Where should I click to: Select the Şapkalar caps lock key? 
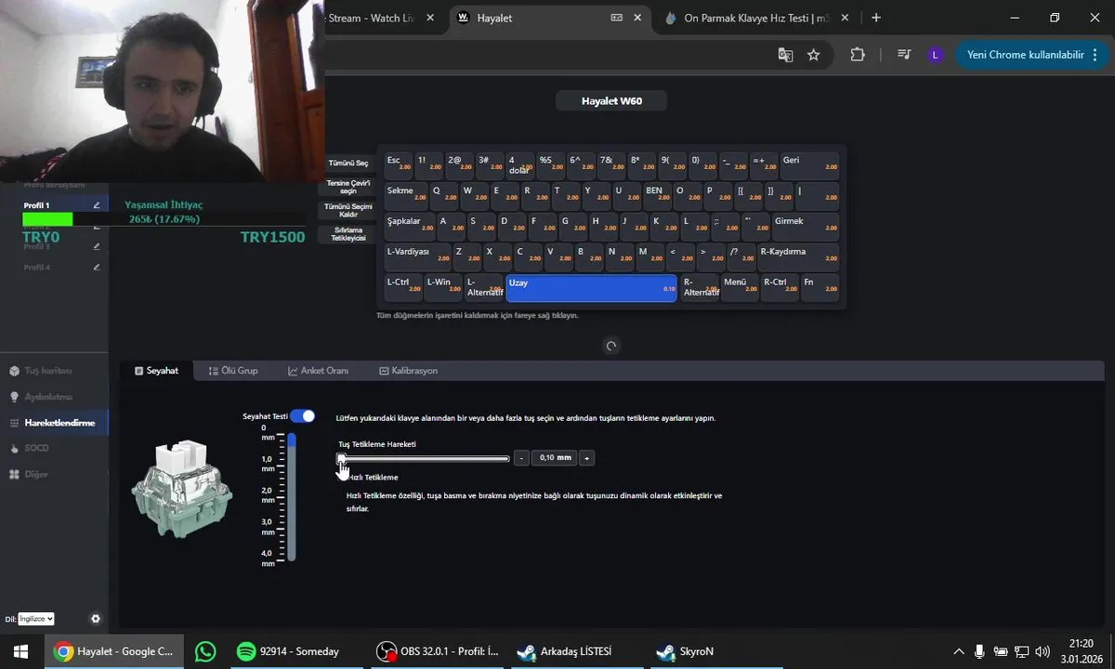pos(409,227)
